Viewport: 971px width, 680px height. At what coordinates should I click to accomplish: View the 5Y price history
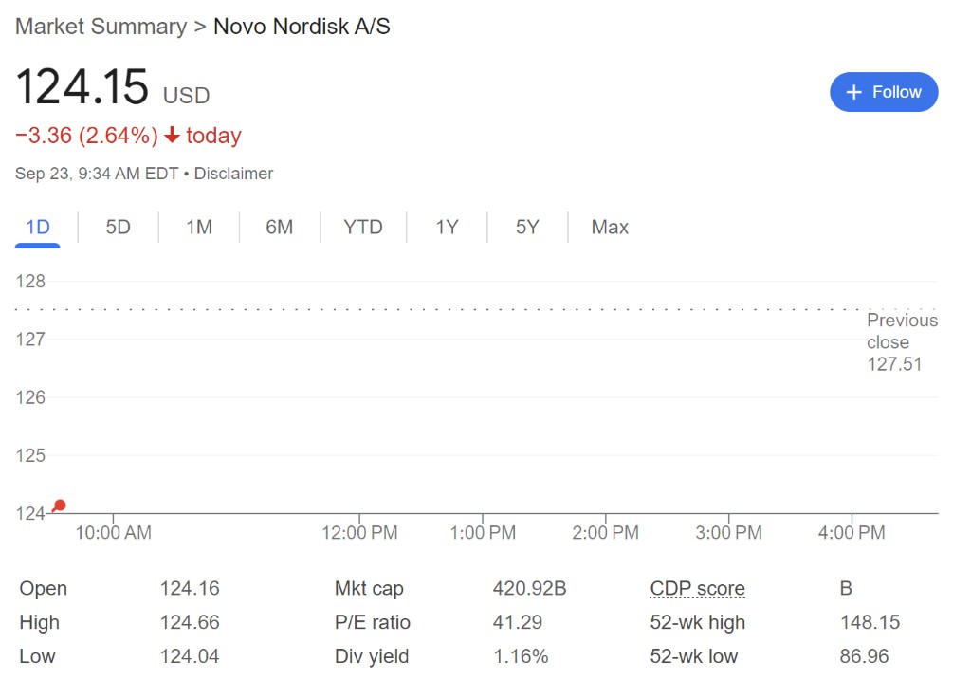[x=527, y=228]
